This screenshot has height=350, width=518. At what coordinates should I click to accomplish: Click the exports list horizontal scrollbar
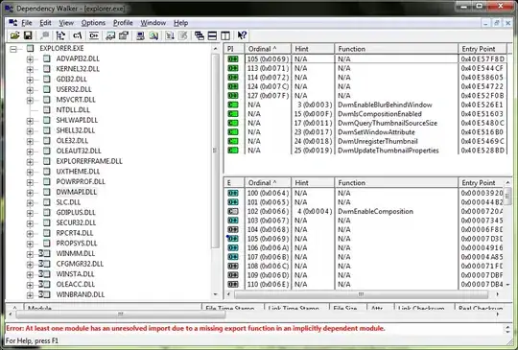click(362, 294)
